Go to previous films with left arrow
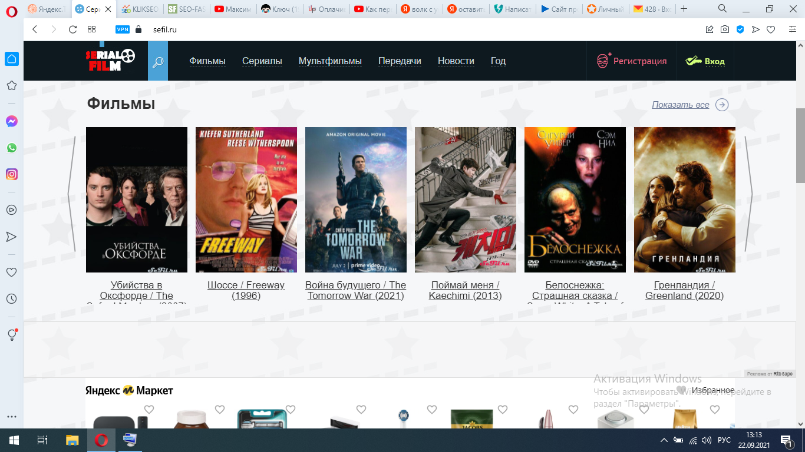 (72, 194)
